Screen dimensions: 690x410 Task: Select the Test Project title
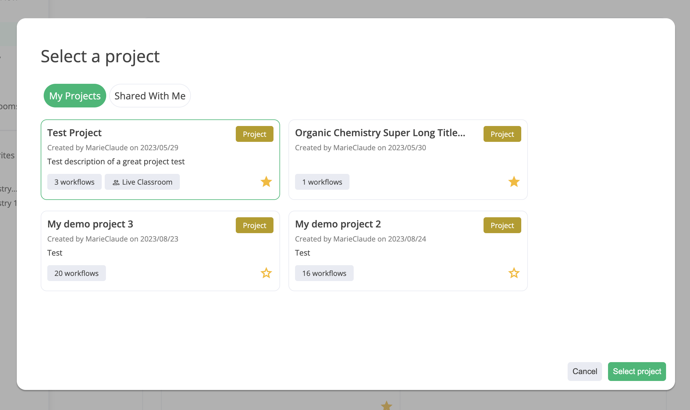click(75, 133)
